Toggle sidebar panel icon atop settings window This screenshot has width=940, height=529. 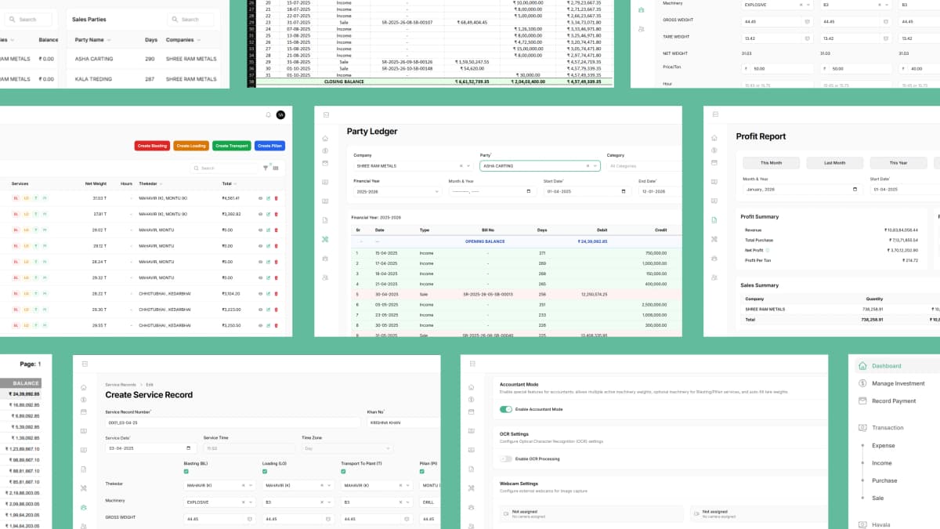(472, 364)
